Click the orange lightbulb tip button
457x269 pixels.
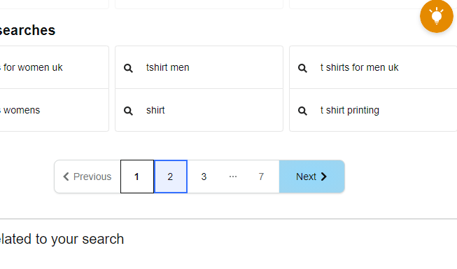pos(436,16)
